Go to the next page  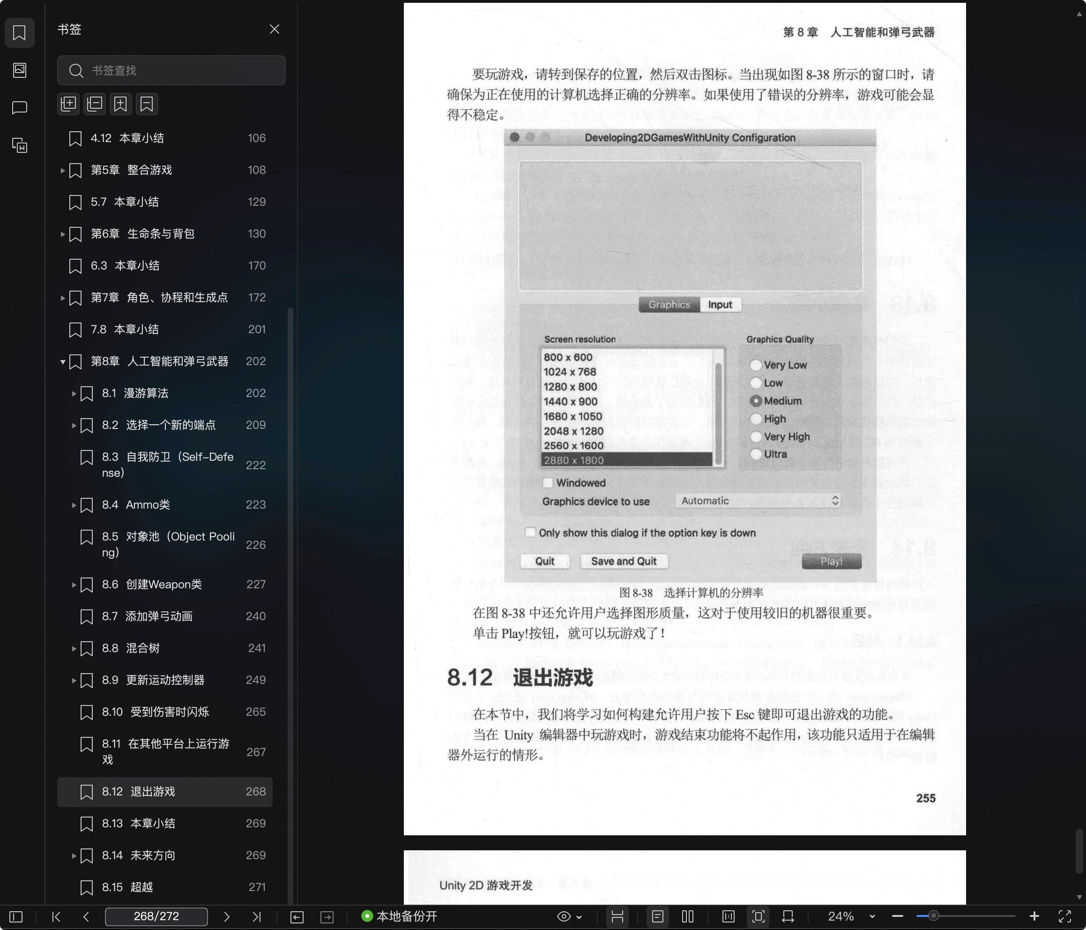[226, 916]
